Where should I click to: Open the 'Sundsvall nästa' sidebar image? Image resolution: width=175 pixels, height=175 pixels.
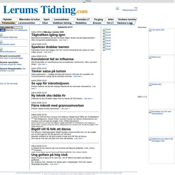(1, 42)
